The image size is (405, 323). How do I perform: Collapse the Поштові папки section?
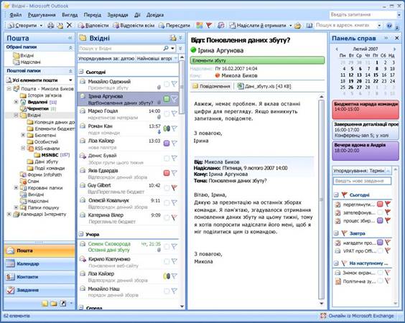(70, 71)
